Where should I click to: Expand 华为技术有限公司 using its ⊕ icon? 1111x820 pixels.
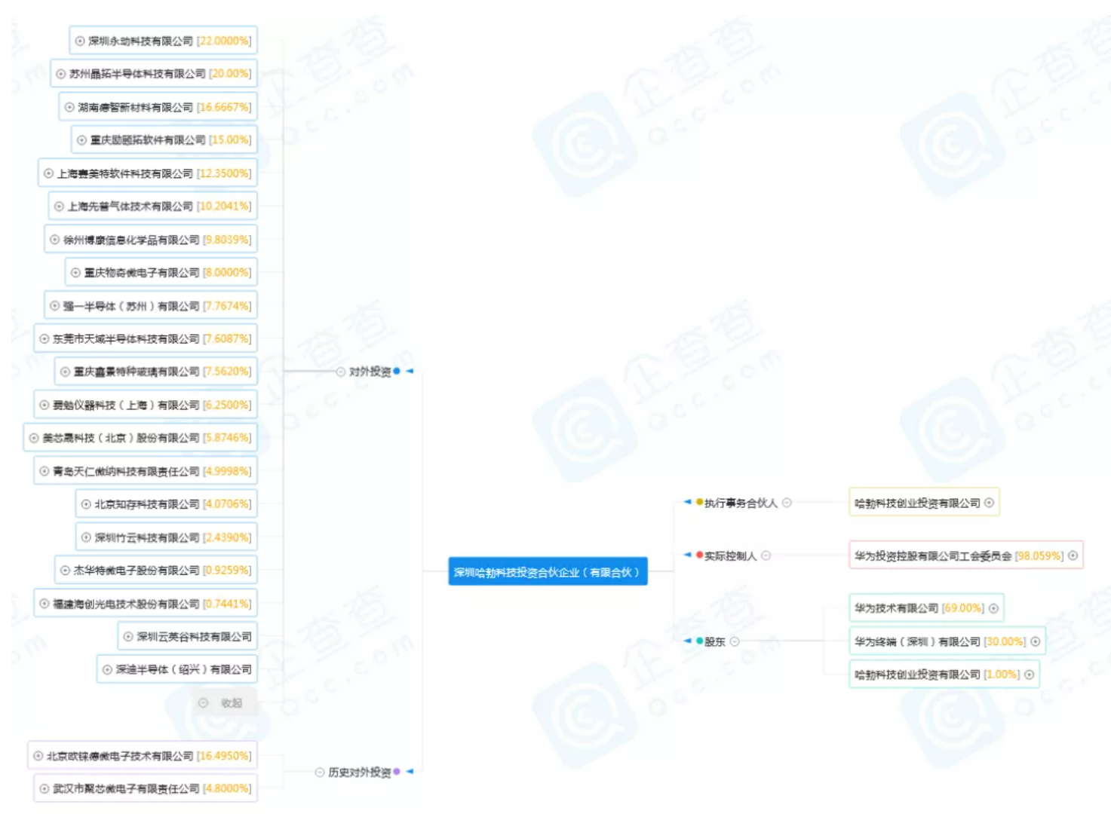(994, 610)
